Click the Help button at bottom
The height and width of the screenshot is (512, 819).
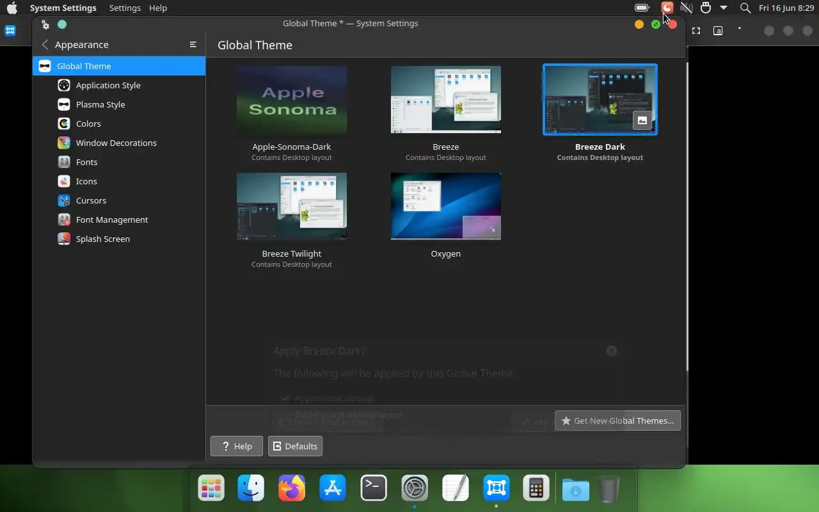pos(237,446)
